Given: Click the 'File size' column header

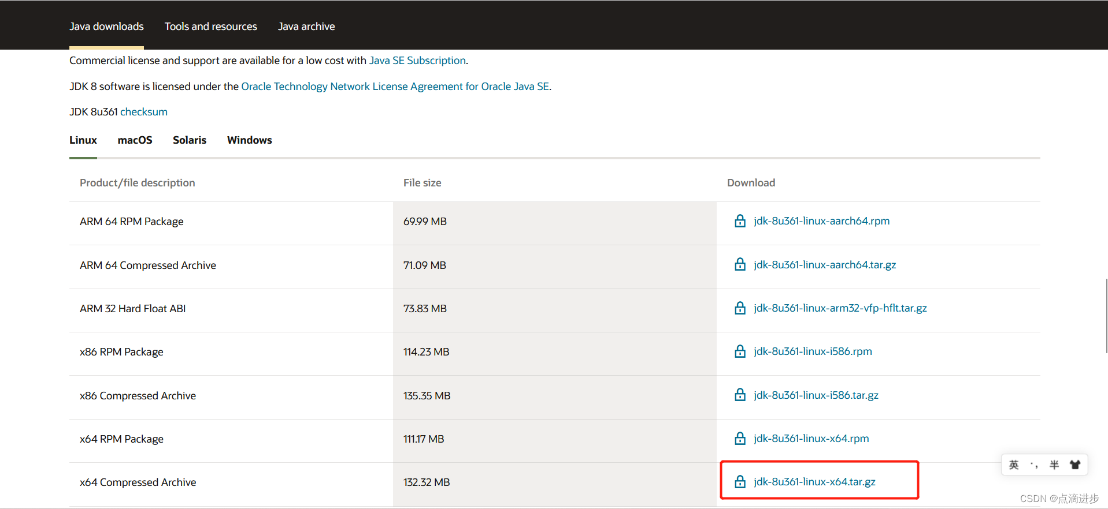Looking at the screenshot, I should click(423, 183).
